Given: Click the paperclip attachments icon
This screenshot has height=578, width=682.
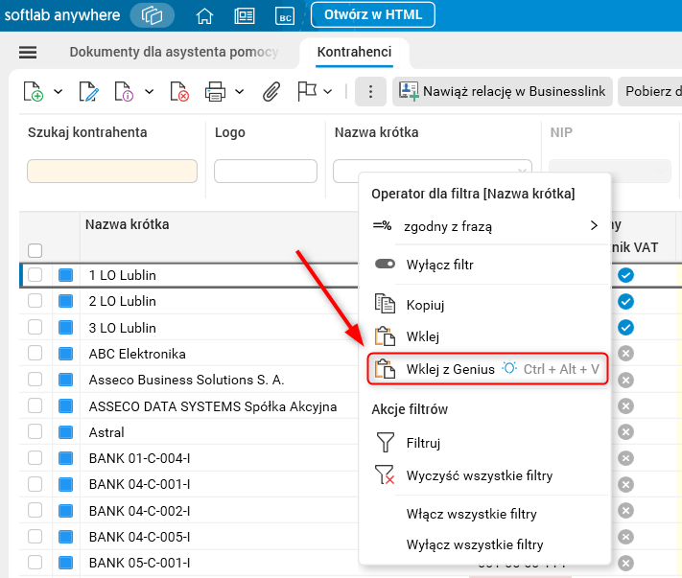Looking at the screenshot, I should pyautogui.click(x=271, y=92).
